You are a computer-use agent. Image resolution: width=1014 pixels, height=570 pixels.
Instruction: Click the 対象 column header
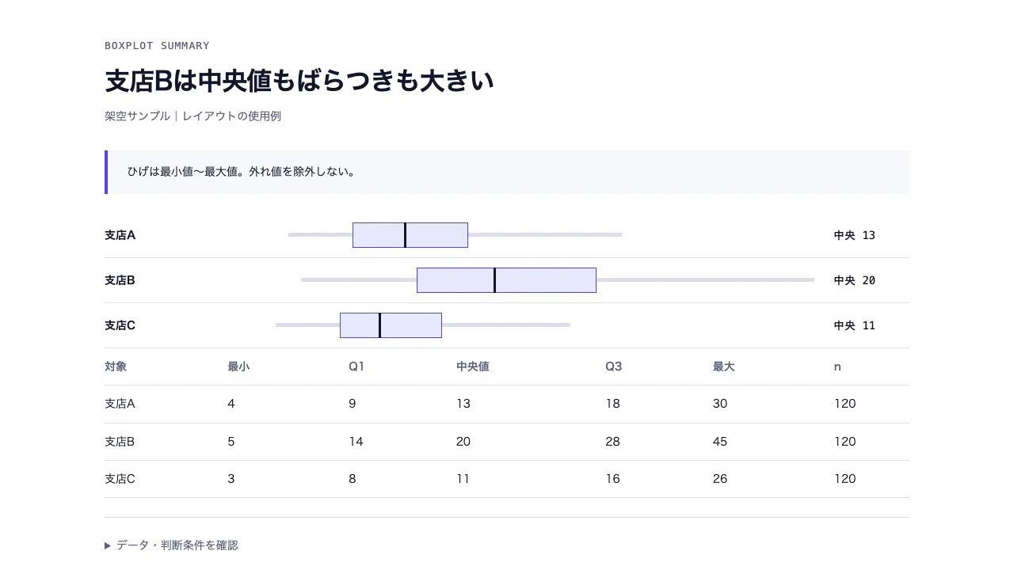click(x=116, y=367)
